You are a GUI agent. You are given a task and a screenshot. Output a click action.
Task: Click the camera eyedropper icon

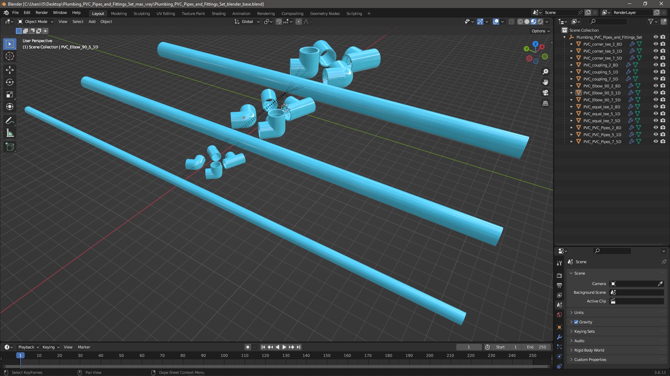(x=660, y=284)
